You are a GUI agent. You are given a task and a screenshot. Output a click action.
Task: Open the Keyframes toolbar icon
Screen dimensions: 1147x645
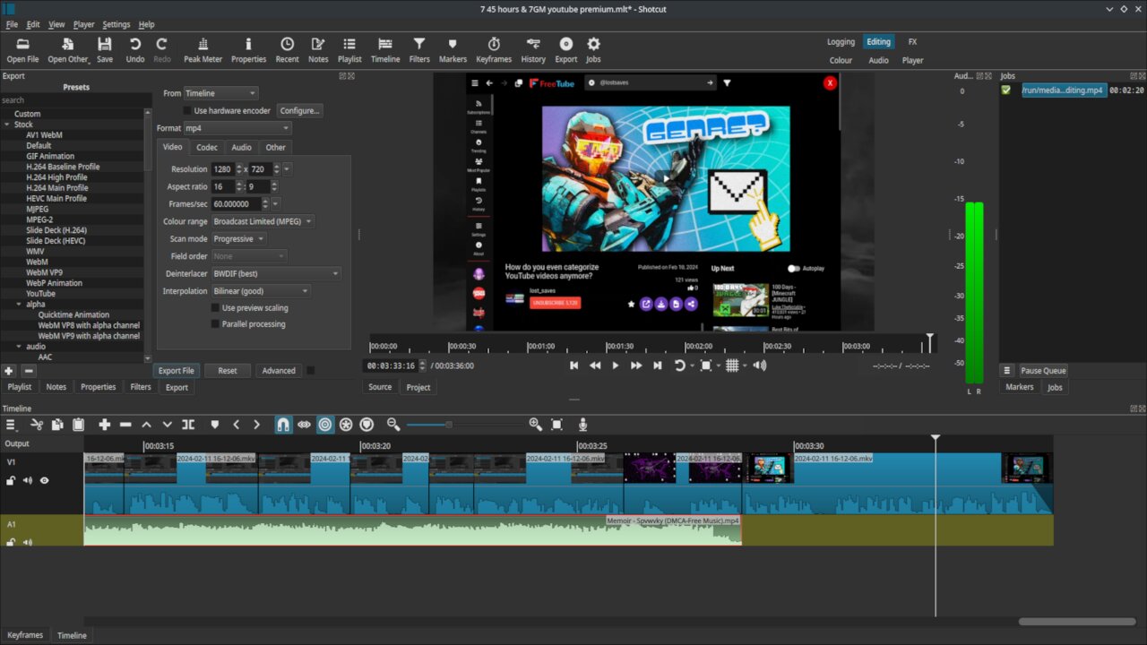pyautogui.click(x=494, y=50)
